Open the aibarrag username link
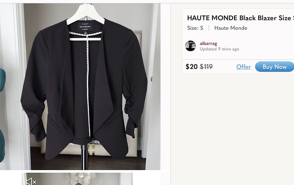This screenshot has height=185, width=294. tap(208, 43)
